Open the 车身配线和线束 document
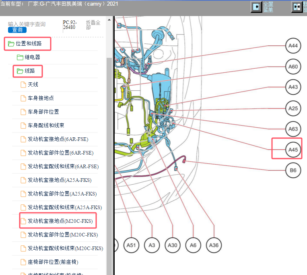 [46, 125]
